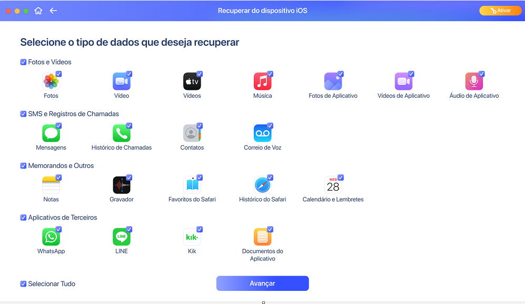Click the Kik app icon

coord(192,237)
